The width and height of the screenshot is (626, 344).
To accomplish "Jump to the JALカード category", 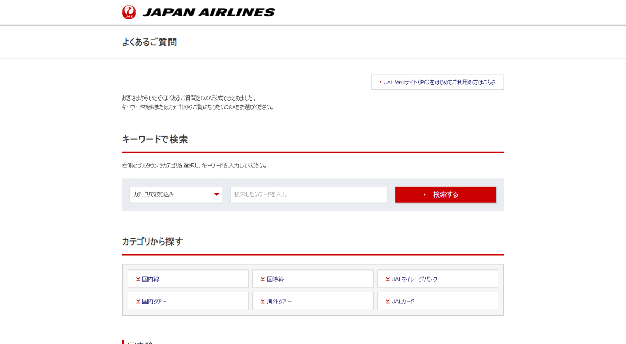I will (x=438, y=301).
